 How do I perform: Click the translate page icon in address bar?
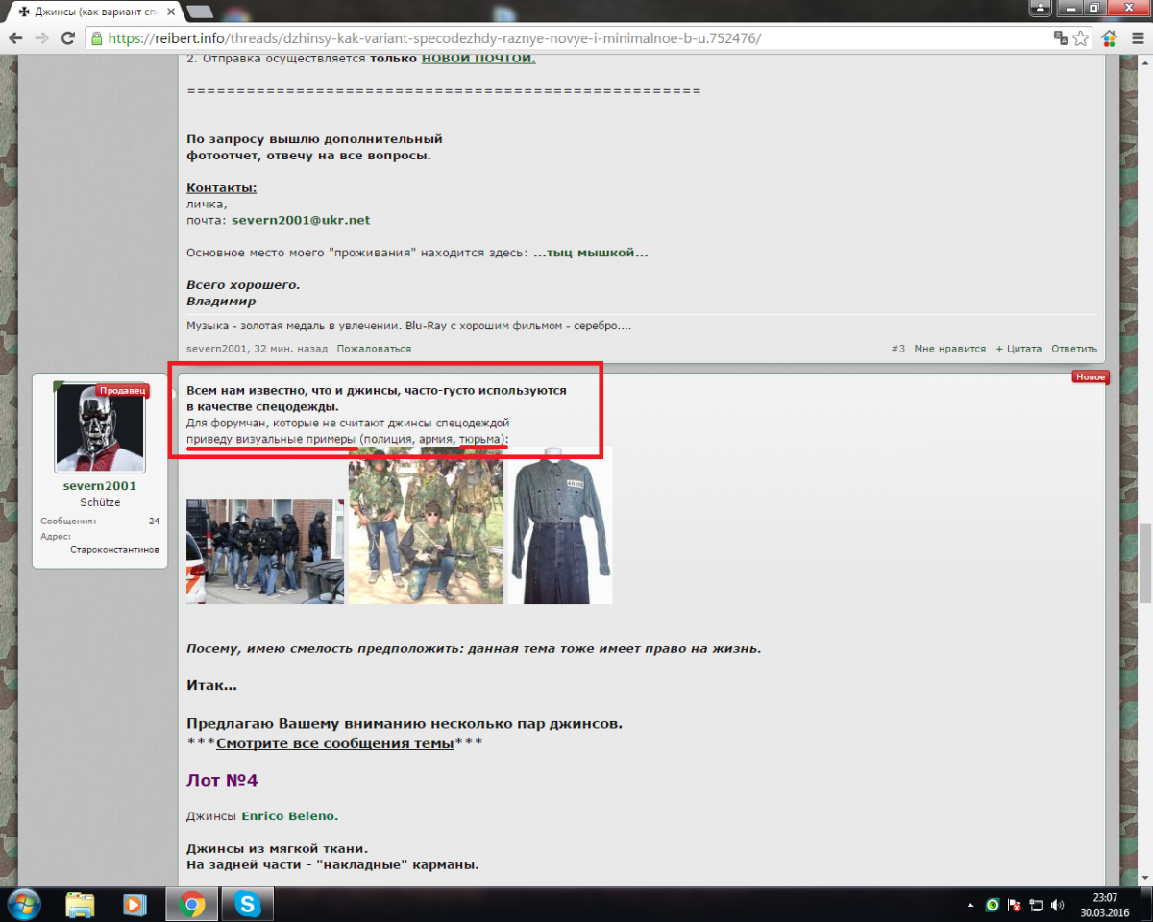pyautogui.click(x=1061, y=38)
